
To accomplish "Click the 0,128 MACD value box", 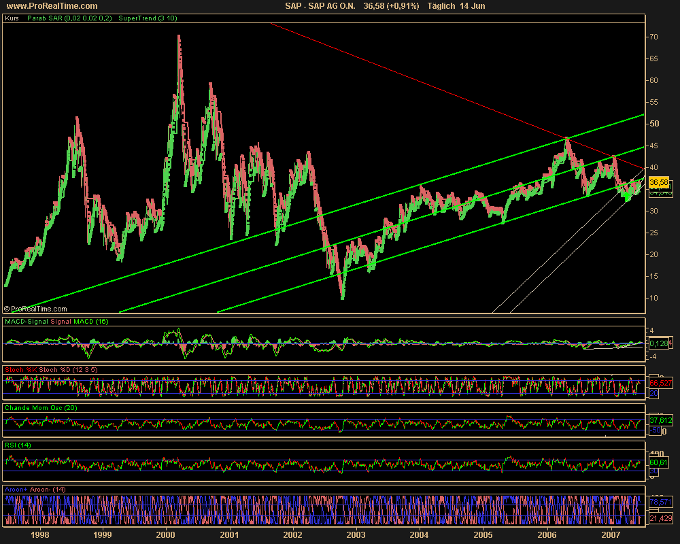I will click(660, 343).
